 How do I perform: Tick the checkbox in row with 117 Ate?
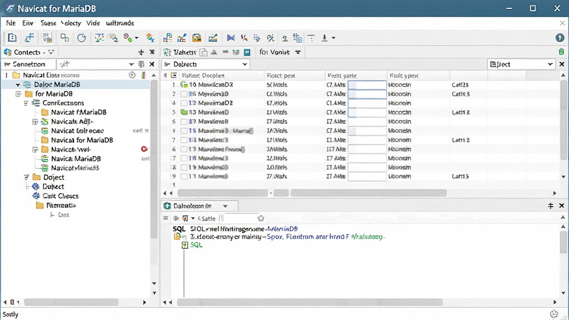[x=183, y=149]
